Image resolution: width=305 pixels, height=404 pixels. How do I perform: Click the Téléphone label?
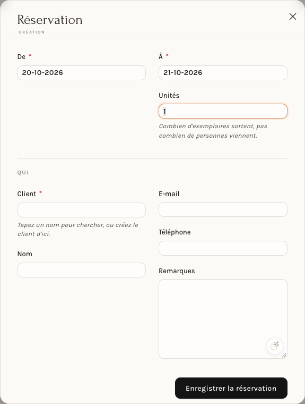(175, 232)
